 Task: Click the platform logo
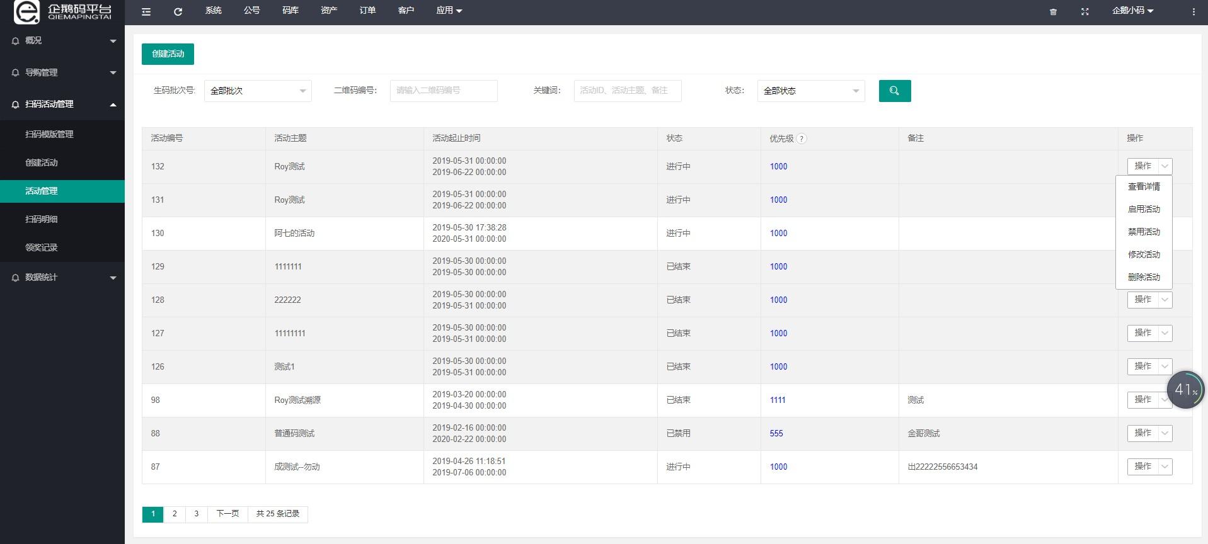coord(63,12)
